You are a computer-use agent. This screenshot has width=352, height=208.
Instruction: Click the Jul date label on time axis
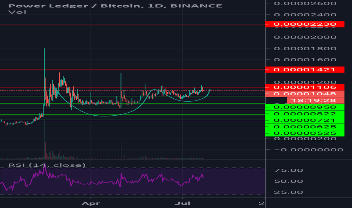point(182,203)
